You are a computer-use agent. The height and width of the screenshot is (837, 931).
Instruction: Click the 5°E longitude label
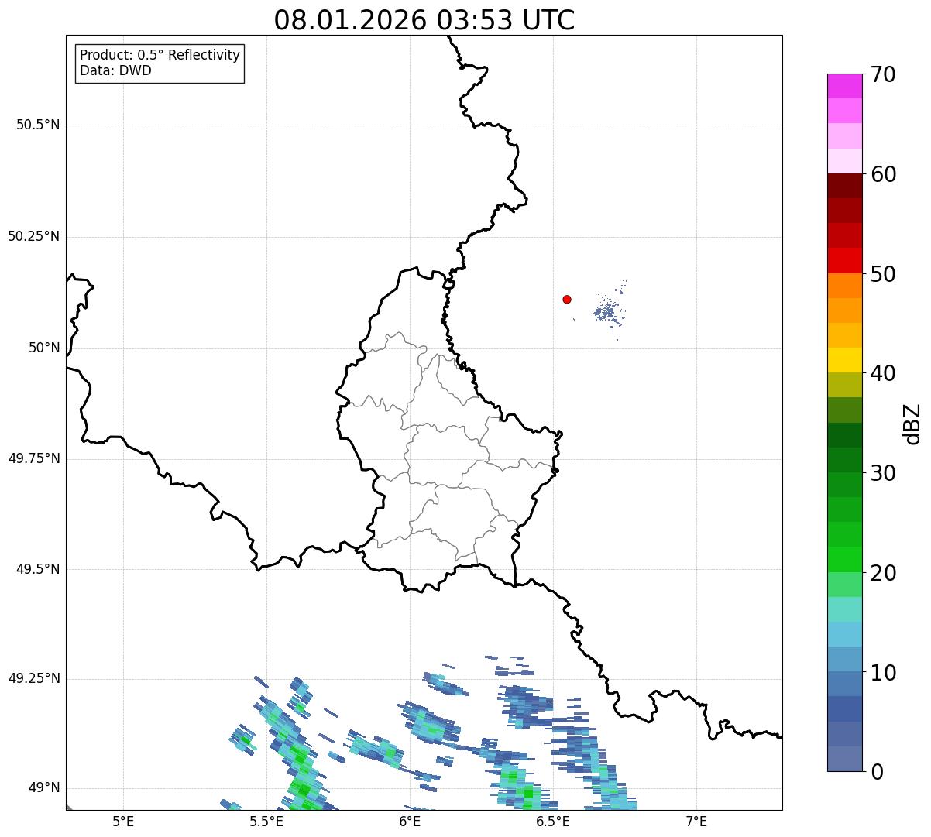(x=123, y=822)
